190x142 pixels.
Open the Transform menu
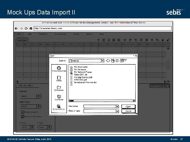43,34
